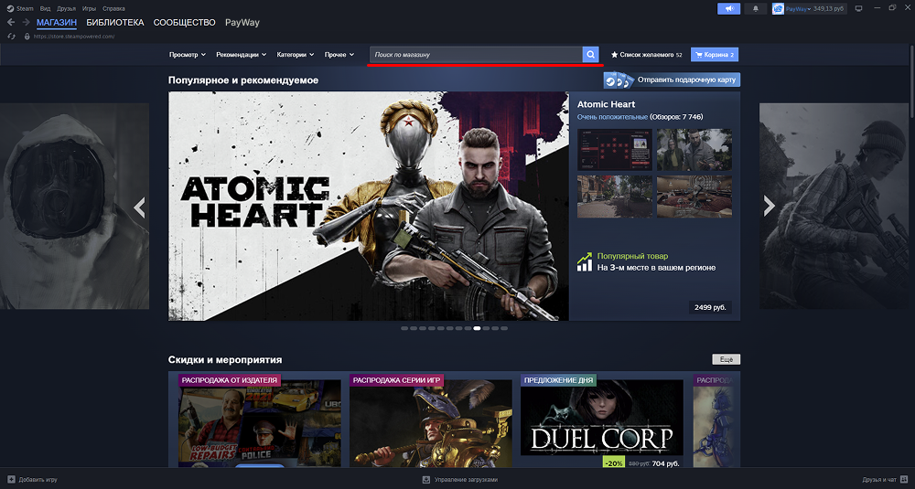Viewport: 915px width, 489px height.
Task: Expand the Рекомендации dropdown
Action: click(241, 55)
